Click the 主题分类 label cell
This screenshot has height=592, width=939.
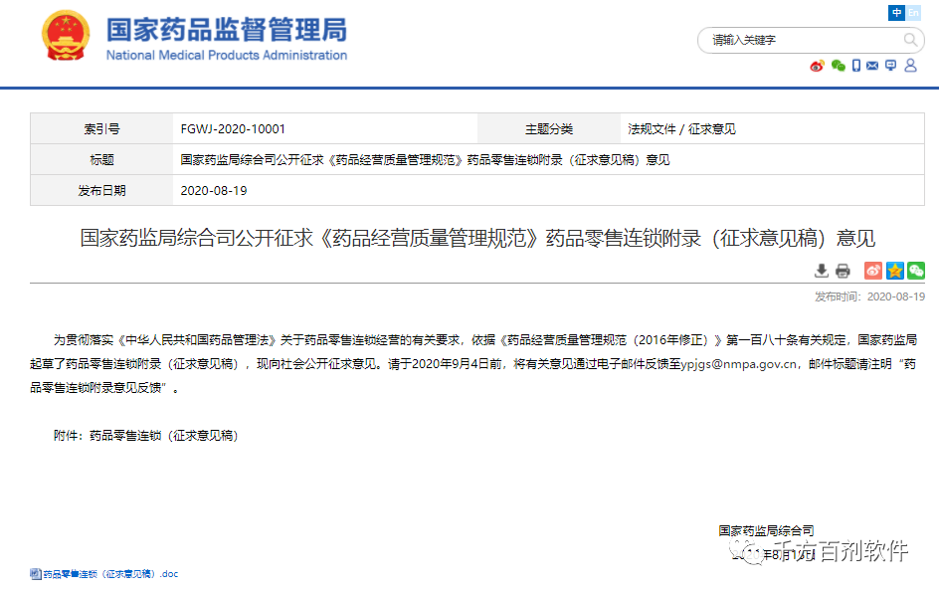[549, 128]
